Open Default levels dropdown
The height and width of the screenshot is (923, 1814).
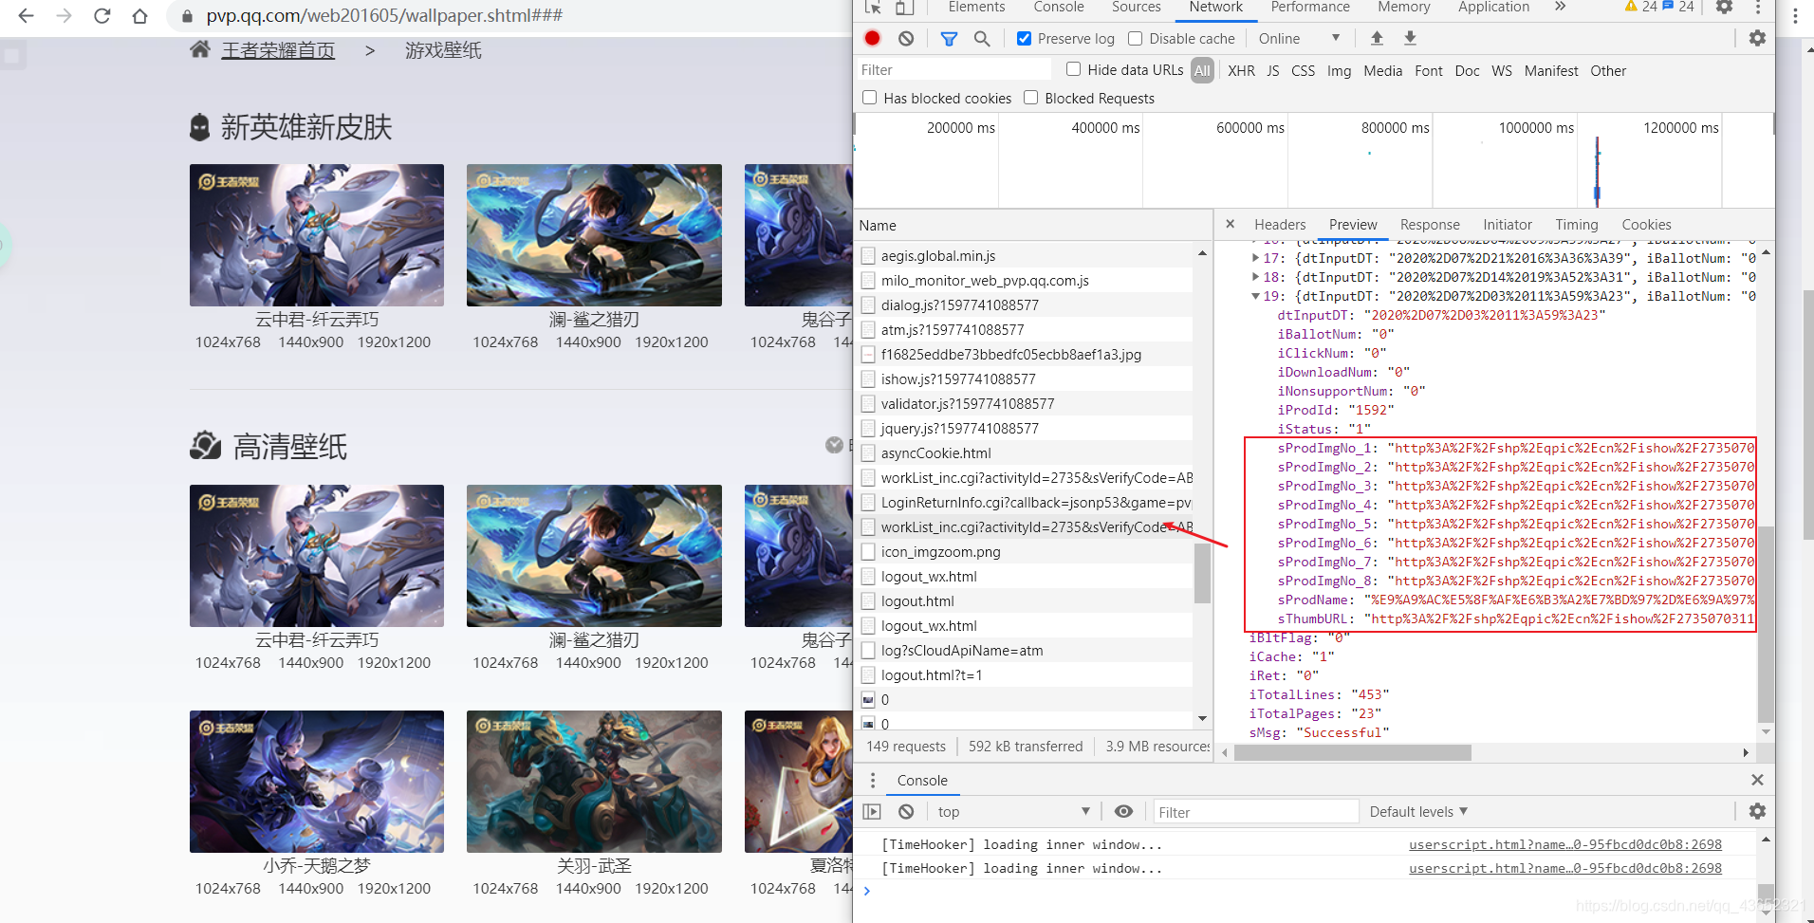1418,811
